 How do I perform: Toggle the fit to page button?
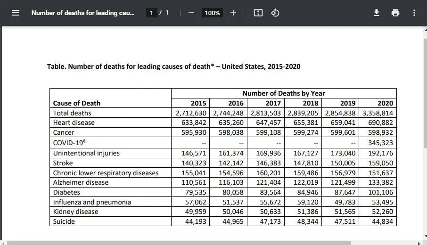pyautogui.click(x=258, y=13)
